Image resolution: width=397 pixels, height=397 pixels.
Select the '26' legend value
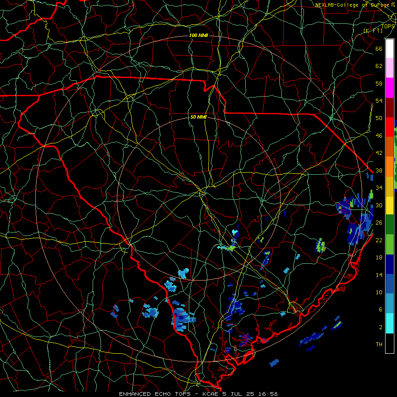(x=379, y=222)
